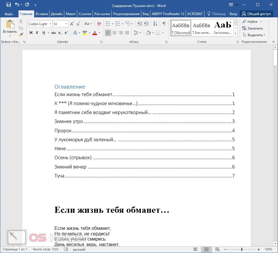This screenshot has height=253, width=278.
Task: Toggle subscript formatting
Action: point(60,33)
